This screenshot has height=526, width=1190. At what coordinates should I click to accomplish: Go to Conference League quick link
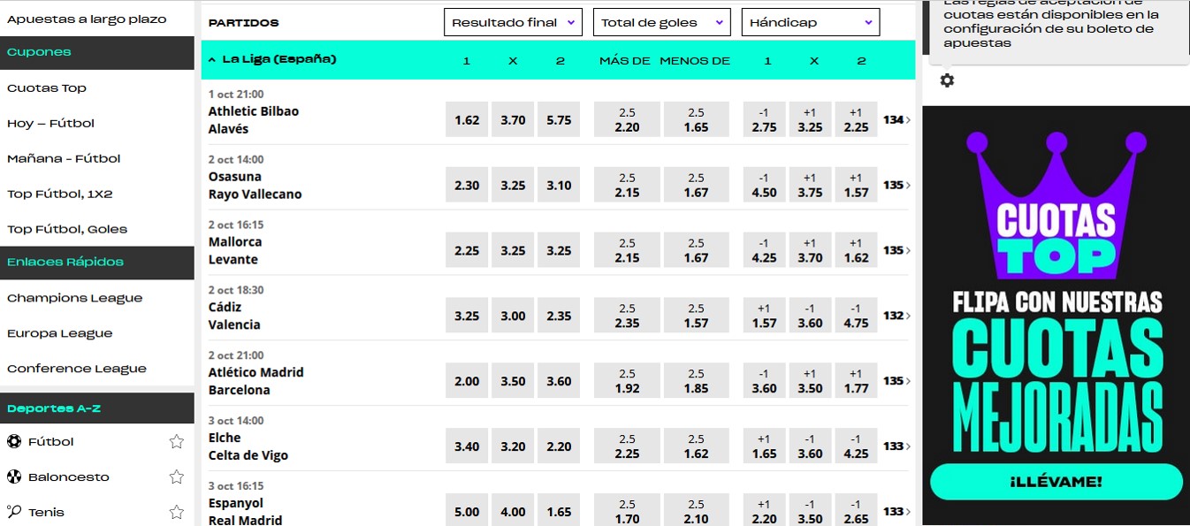77,369
